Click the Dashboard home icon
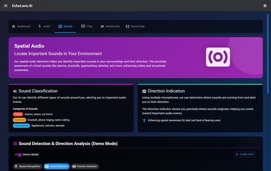This screenshot has width=271, height=171. (13, 26)
